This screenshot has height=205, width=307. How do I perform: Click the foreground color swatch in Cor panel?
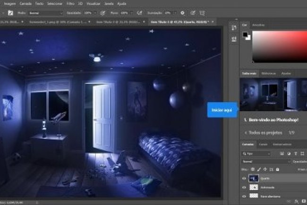(x=245, y=35)
